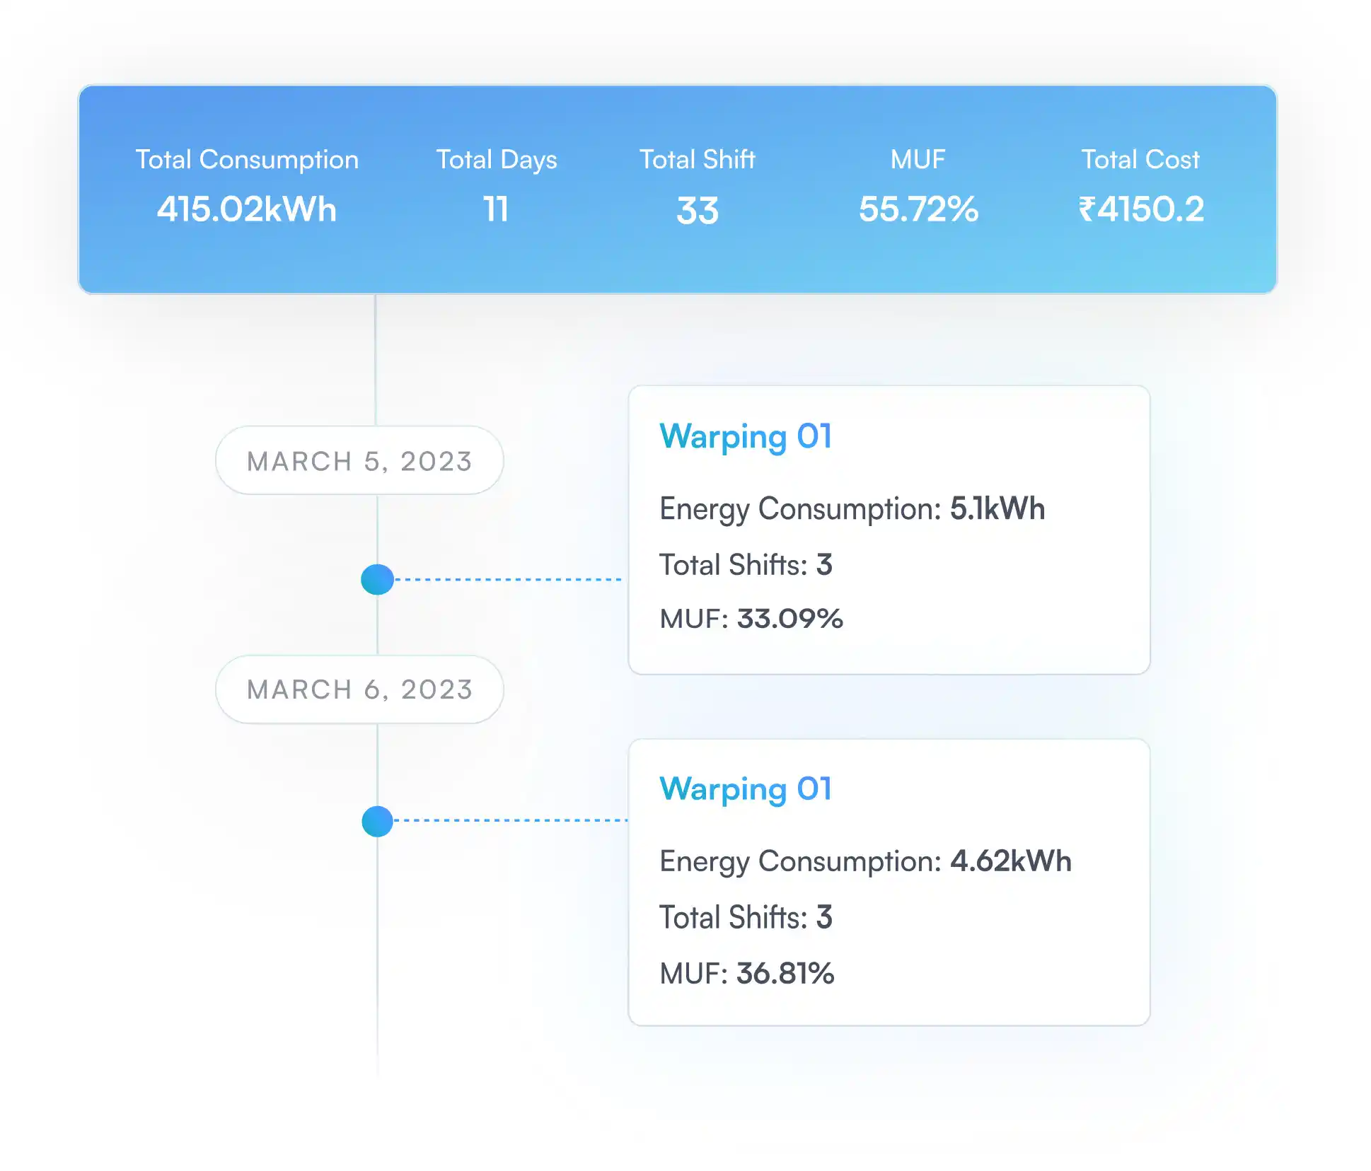Viewport: 1371px width, 1171px height.
Task: Select the 415.02kWh consumption value
Action: (247, 209)
